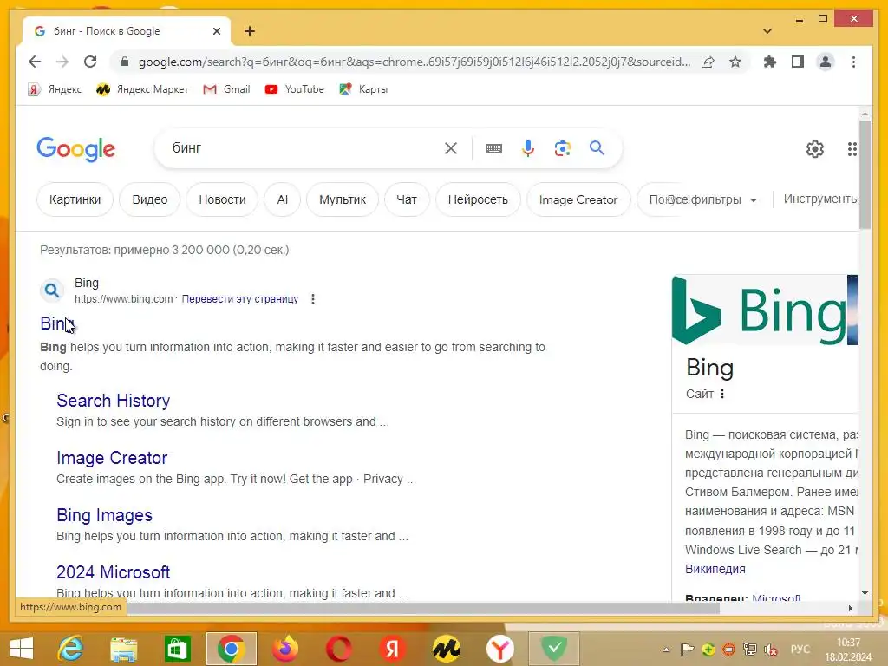Open Chrome three-dot menu
This screenshot has height=666, width=888.
[x=853, y=62]
